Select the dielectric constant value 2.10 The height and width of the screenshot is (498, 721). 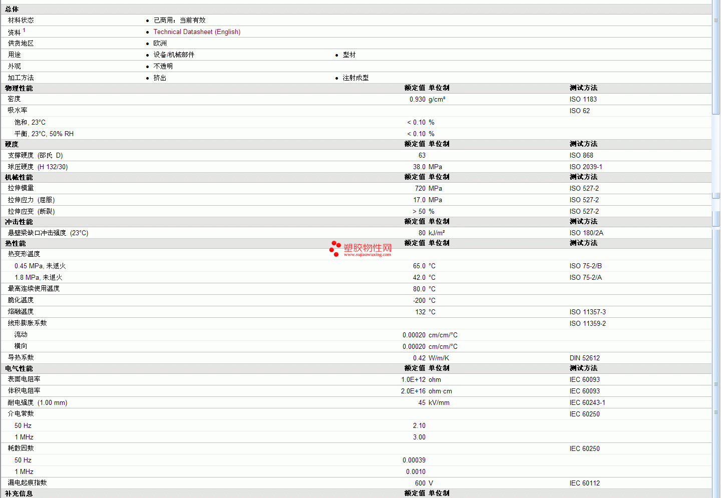tap(419, 425)
